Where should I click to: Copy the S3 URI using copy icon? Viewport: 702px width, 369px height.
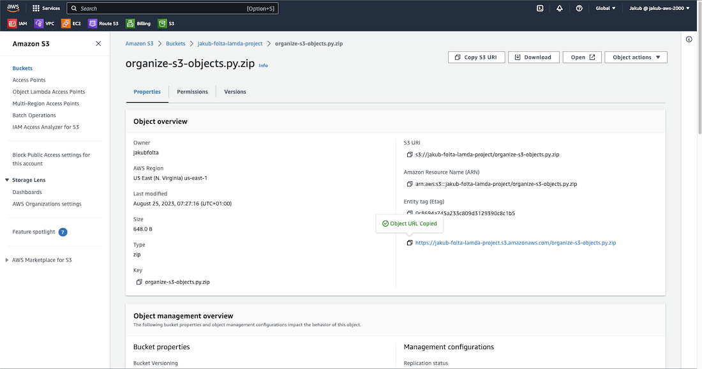point(410,154)
